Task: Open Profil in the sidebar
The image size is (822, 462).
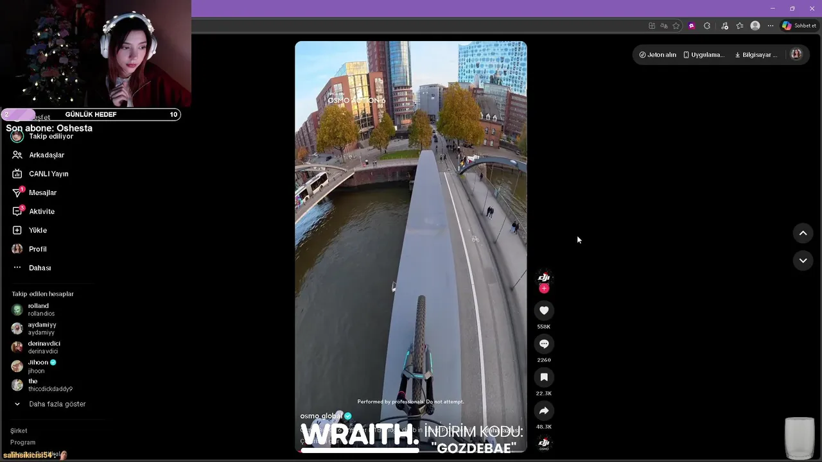Action: pos(30,249)
